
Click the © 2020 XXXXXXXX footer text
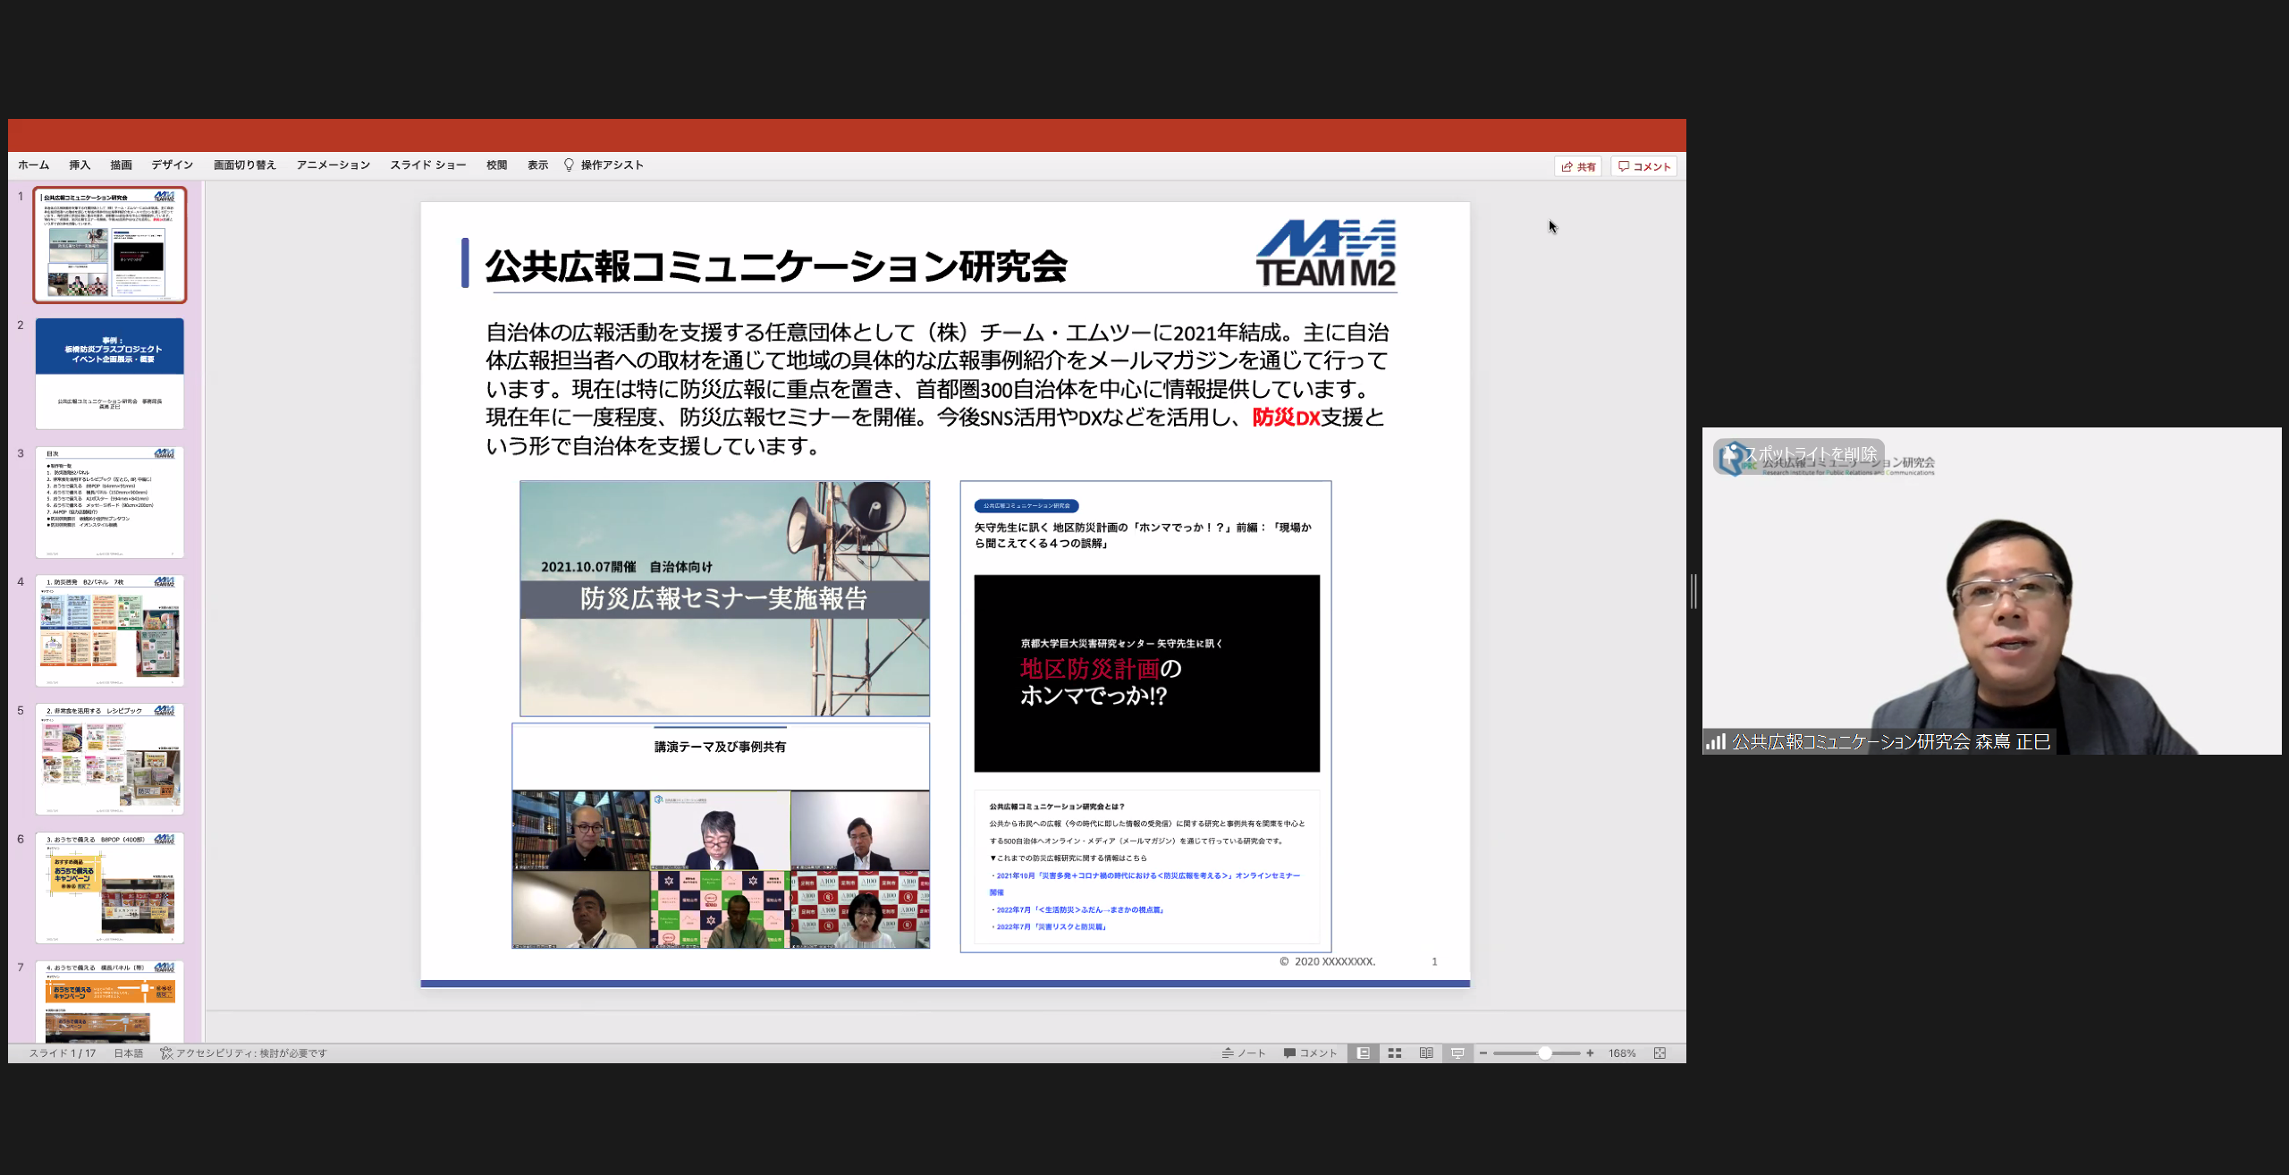point(1328,961)
